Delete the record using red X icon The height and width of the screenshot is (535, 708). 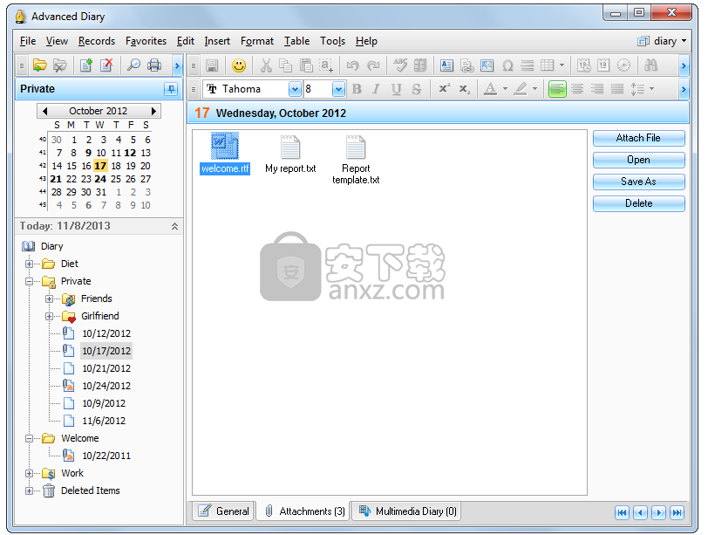point(106,65)
